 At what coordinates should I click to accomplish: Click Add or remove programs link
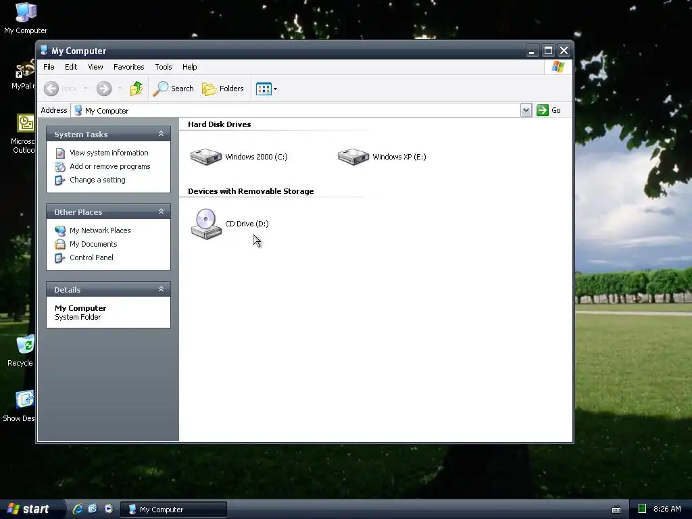(x=110, y=166)
